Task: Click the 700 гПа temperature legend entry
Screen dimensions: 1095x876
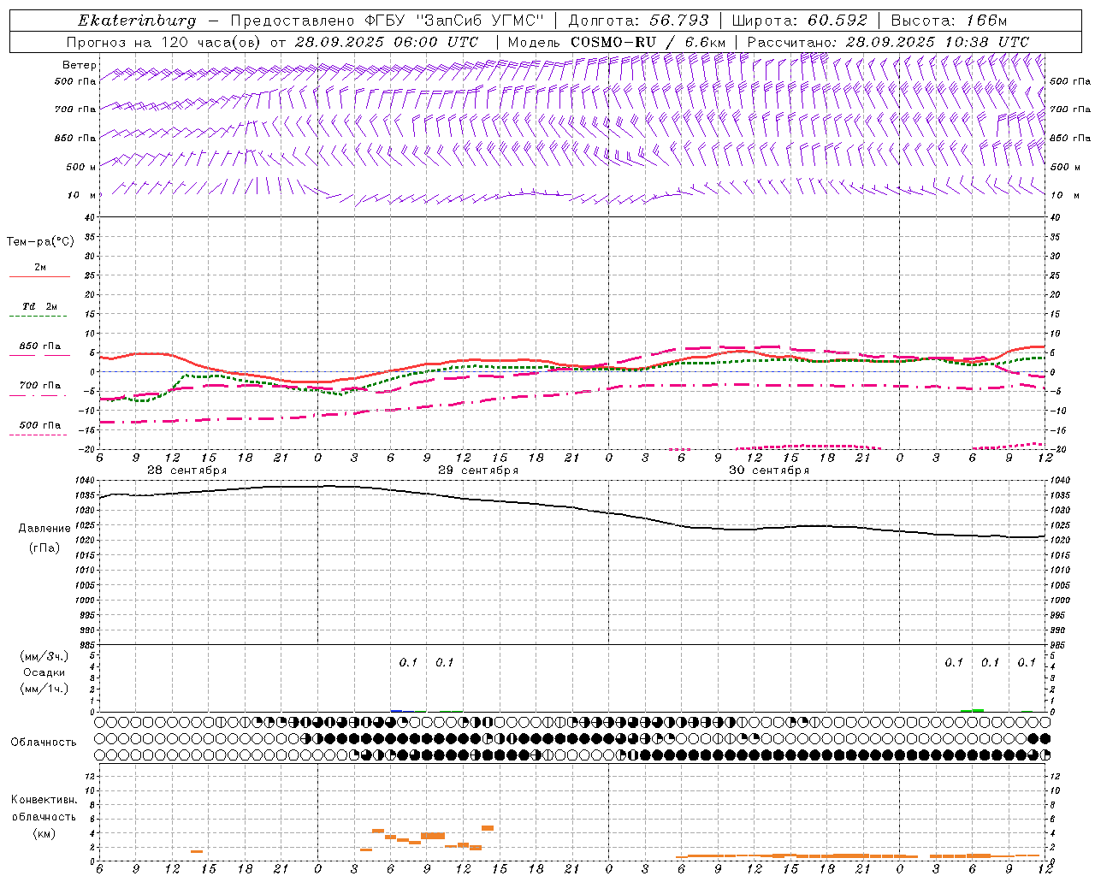Action: coord(39,386)
